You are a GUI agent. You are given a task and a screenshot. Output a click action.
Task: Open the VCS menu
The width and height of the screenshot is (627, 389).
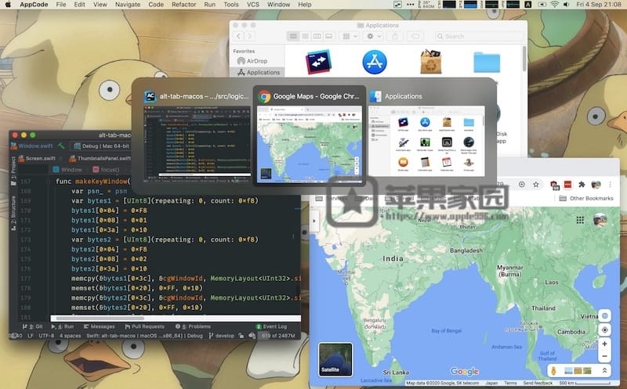252,5
